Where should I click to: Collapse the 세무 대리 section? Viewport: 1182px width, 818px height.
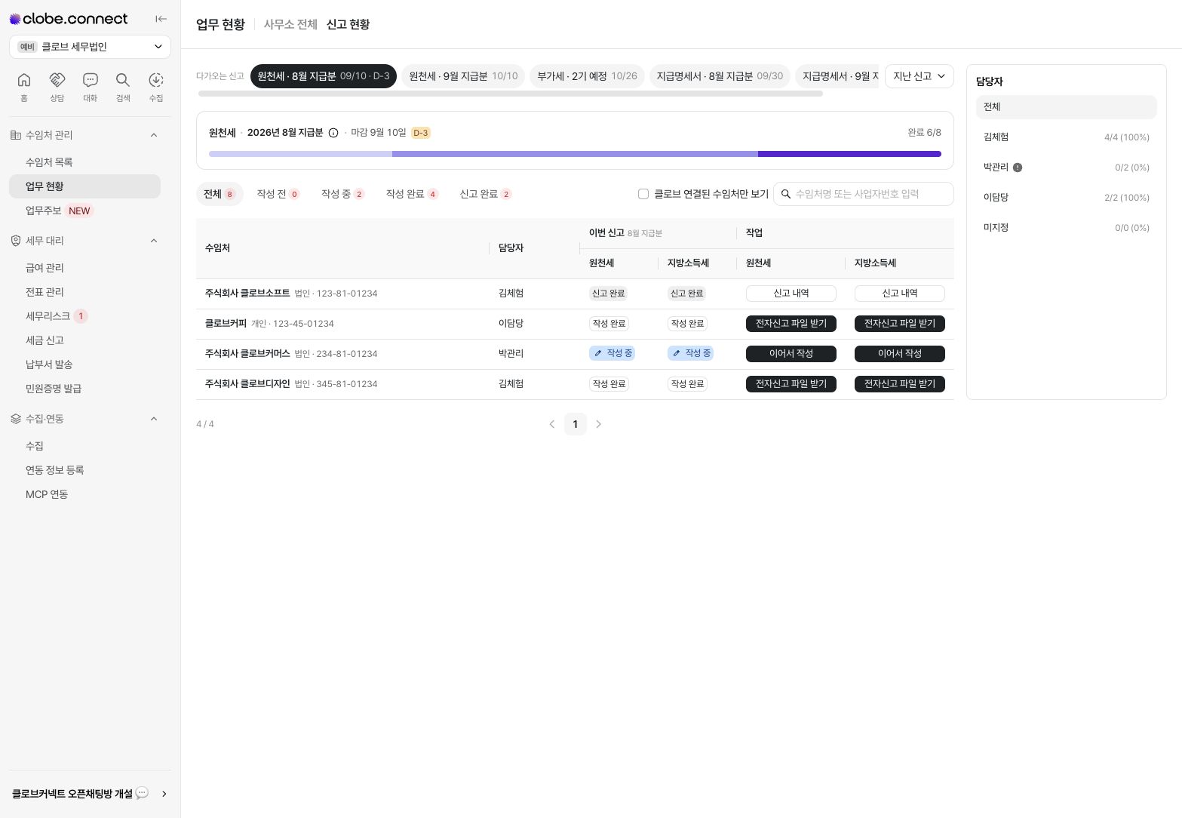coord(154,241)
